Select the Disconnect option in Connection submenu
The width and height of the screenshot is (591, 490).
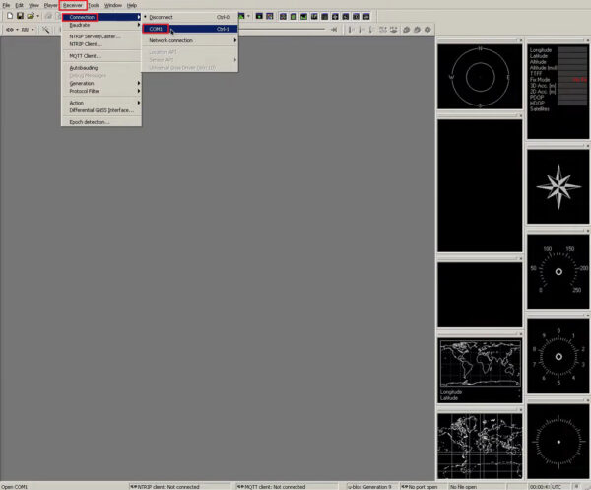tap(162, 17)
